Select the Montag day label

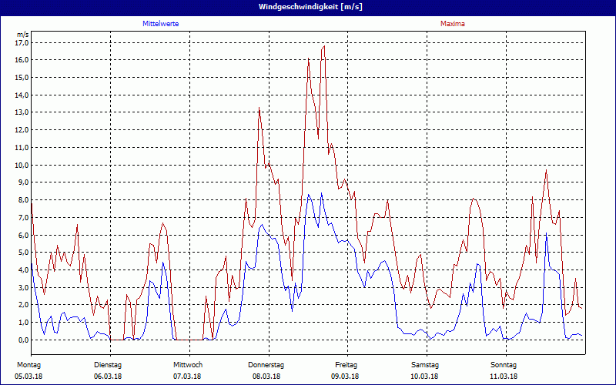tap(28, 364)
